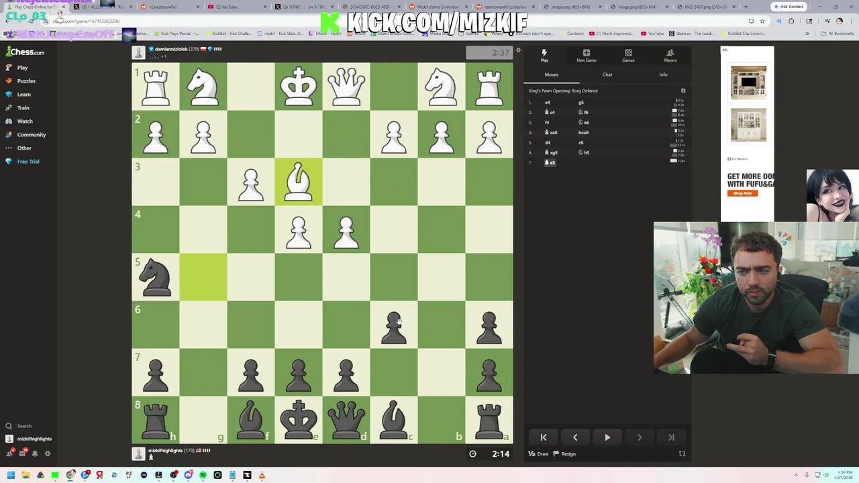859x483 pixels.
Task: Click opponent damianniziolek username
Action: tap(171, 49)
